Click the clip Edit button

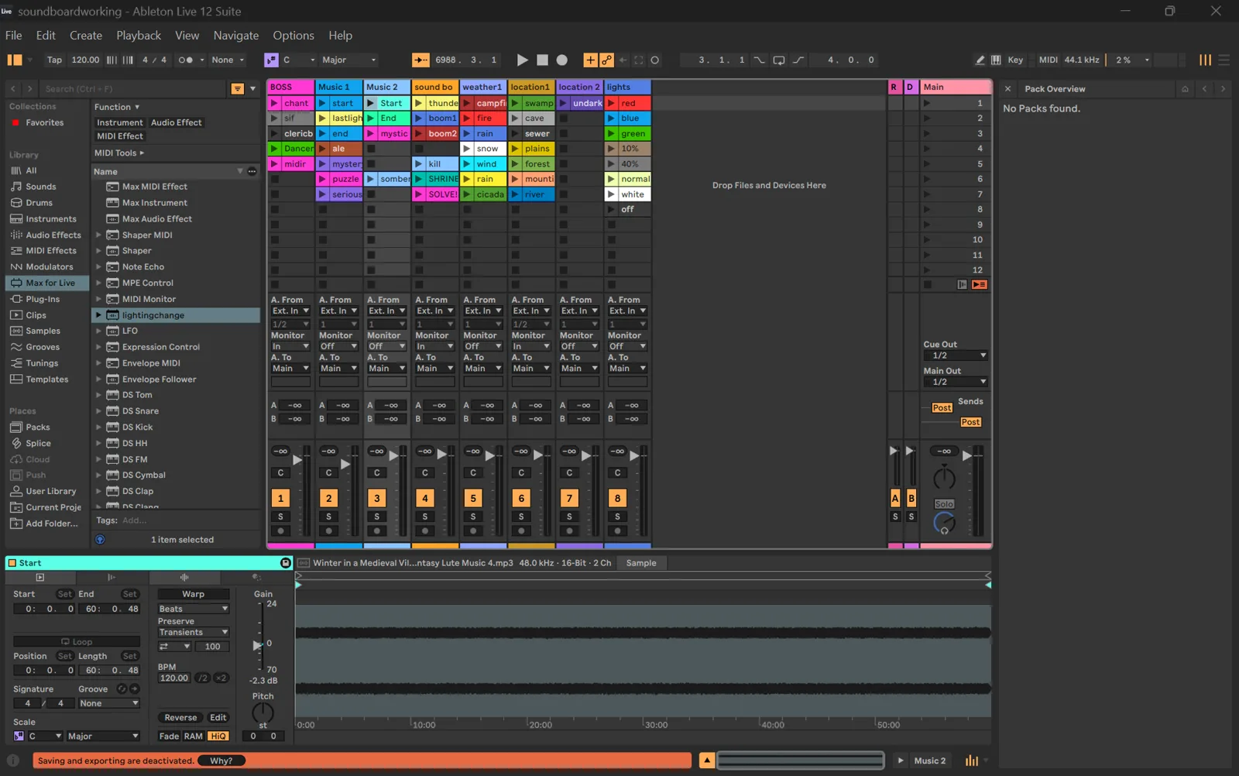coord(218,718)
